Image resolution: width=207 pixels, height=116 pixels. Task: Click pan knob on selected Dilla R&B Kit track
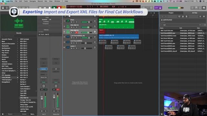tap(95, 32)
